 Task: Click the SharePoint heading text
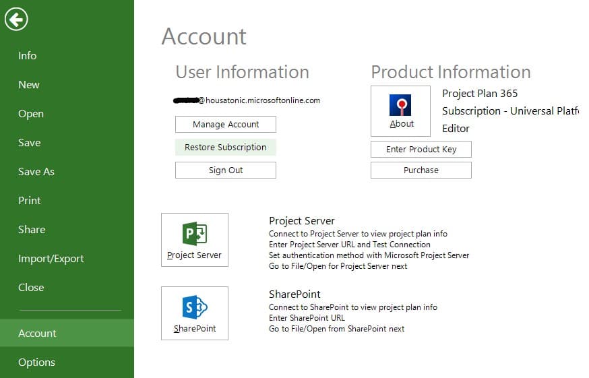(294, 294)
